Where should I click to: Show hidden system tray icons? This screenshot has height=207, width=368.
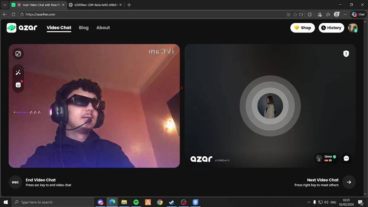coord(309,202)
